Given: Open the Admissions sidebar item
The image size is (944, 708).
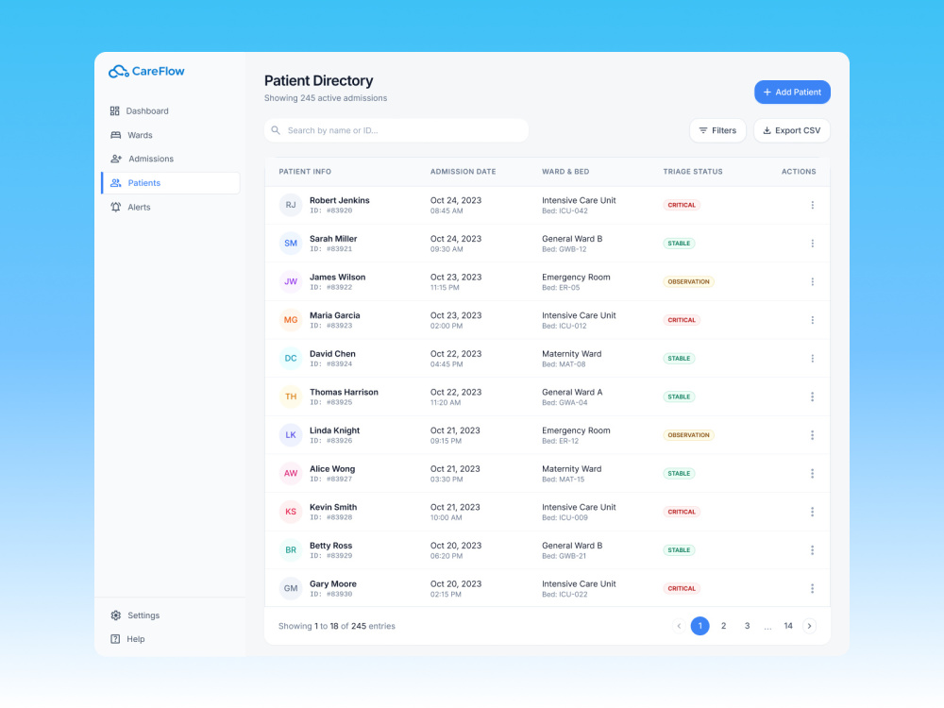Looking at the screenshot, I should [143, 159].
